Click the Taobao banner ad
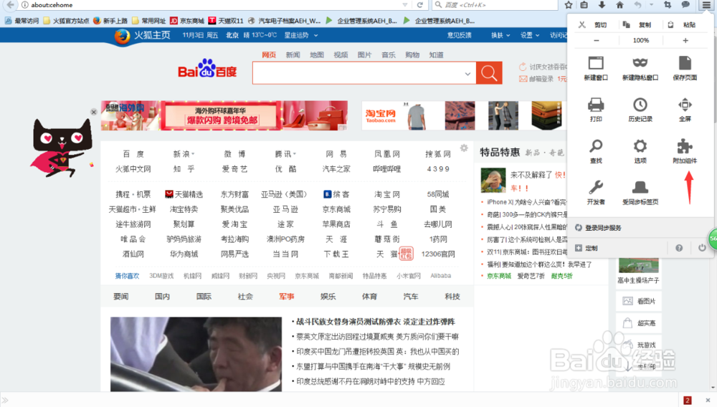The width and height of the screenshot is (717, 407). point(463,115)
